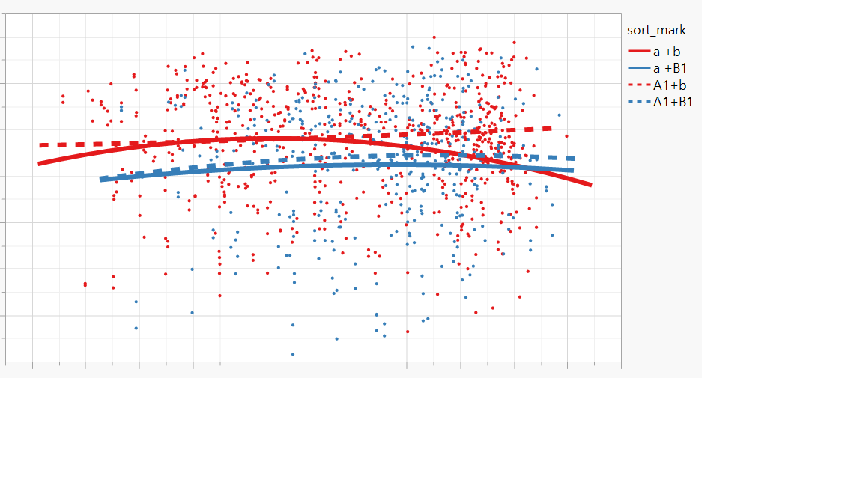Toggle visibility of the "a +b" series
Viewport: 863px width, 485px height.
(x=659, y=53)
